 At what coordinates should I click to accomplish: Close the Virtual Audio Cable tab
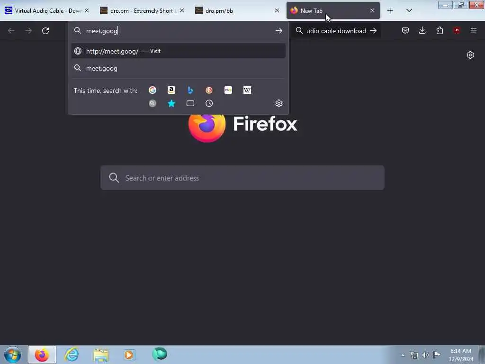[87, 10]
